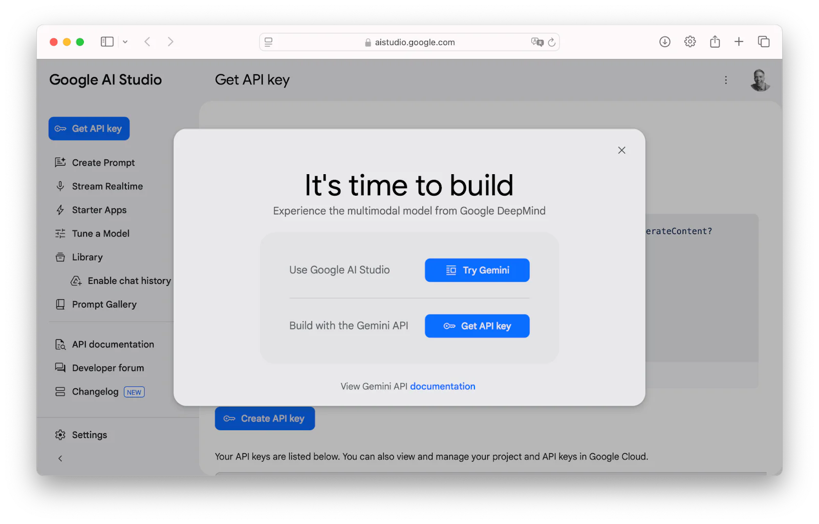Click the reader view page icon

pyautogui.click(x=269, y=42)
